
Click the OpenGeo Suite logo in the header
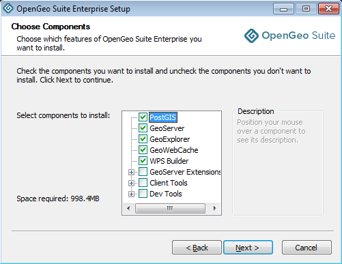click(x=289, y=35)
